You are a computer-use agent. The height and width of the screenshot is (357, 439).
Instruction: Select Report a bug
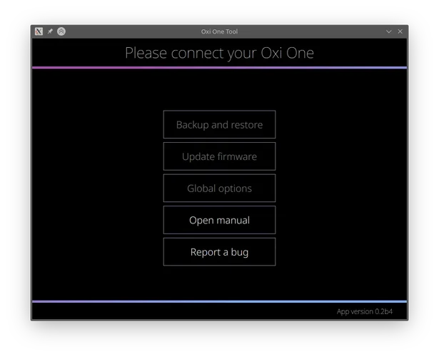(220, 252)
